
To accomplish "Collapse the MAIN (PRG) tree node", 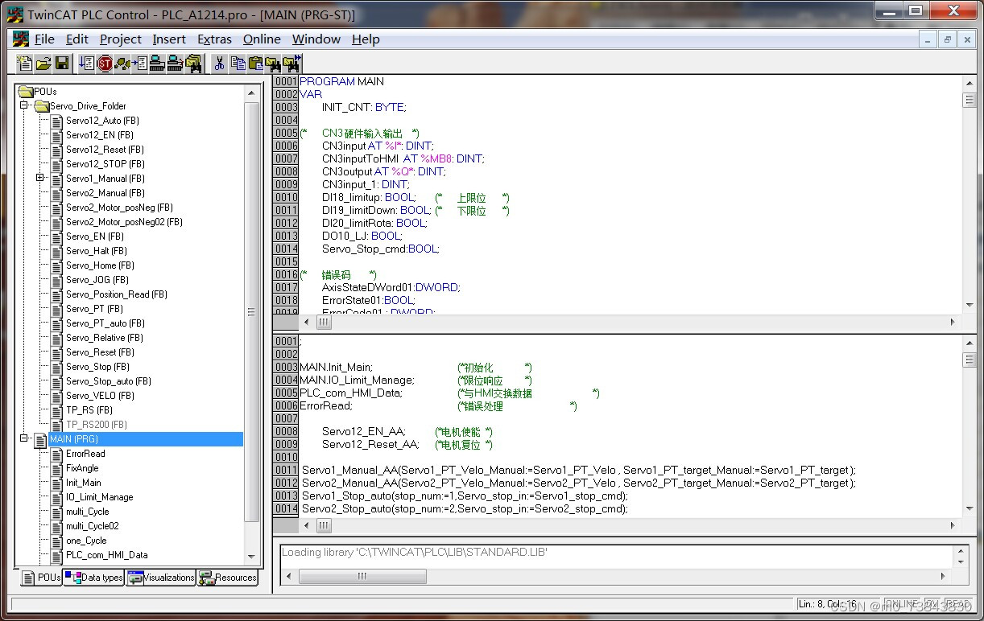I will click(x=25, y=439).
